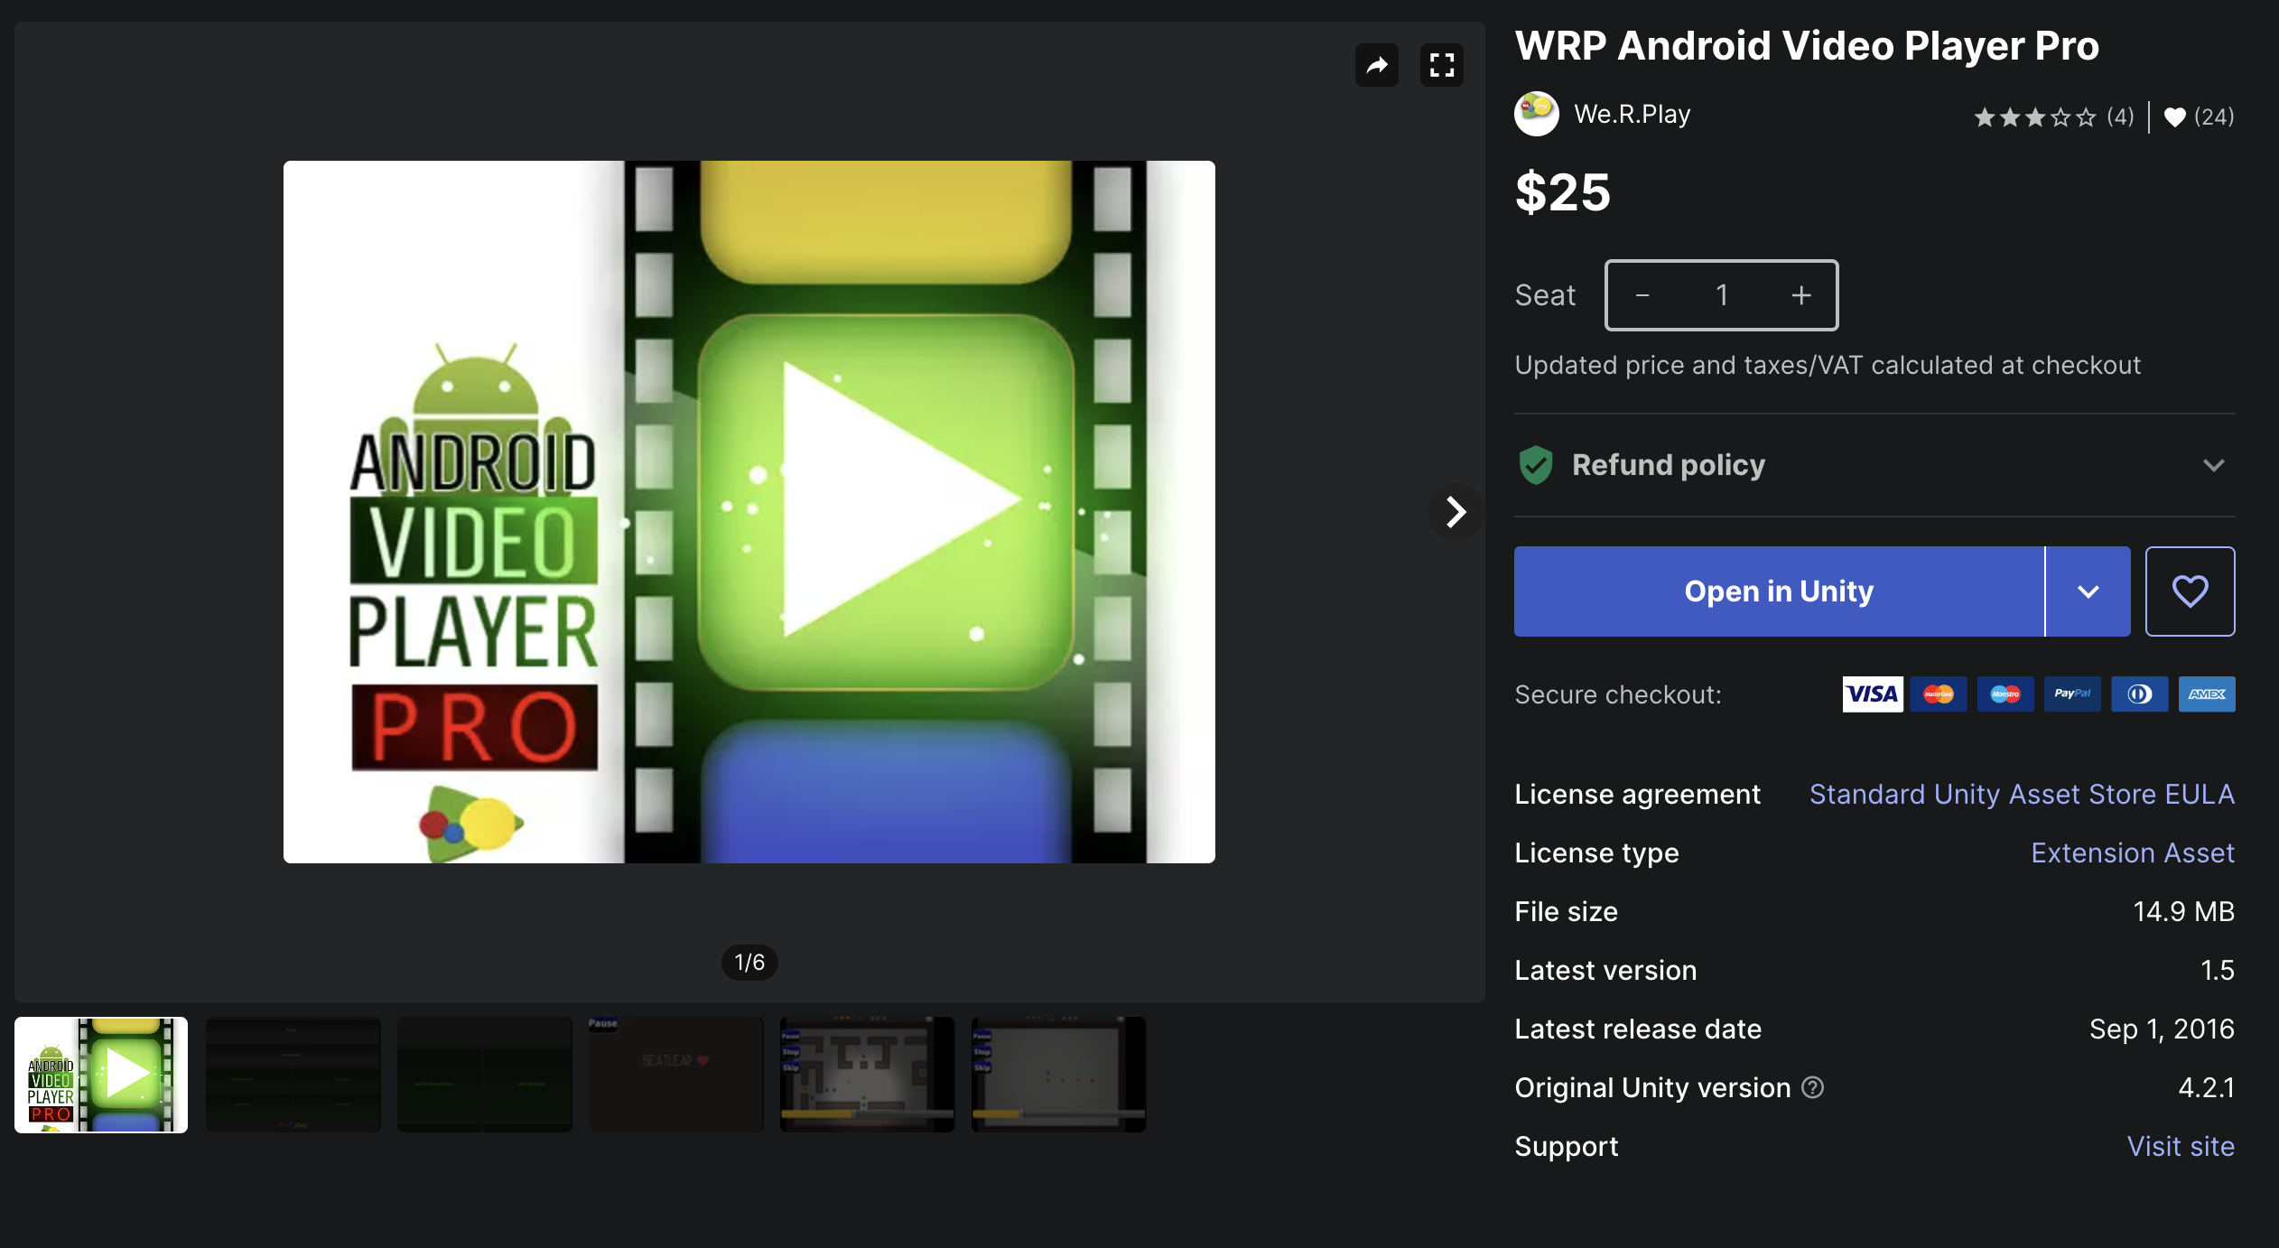2279x1248 pixels.
Task: Click the Sep 1, 2016 release date
Action: 2163,1029
